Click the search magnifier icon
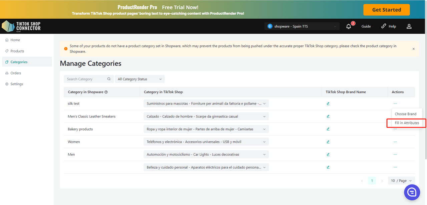This screenshot has height=205, width=427. pos(109,79)
